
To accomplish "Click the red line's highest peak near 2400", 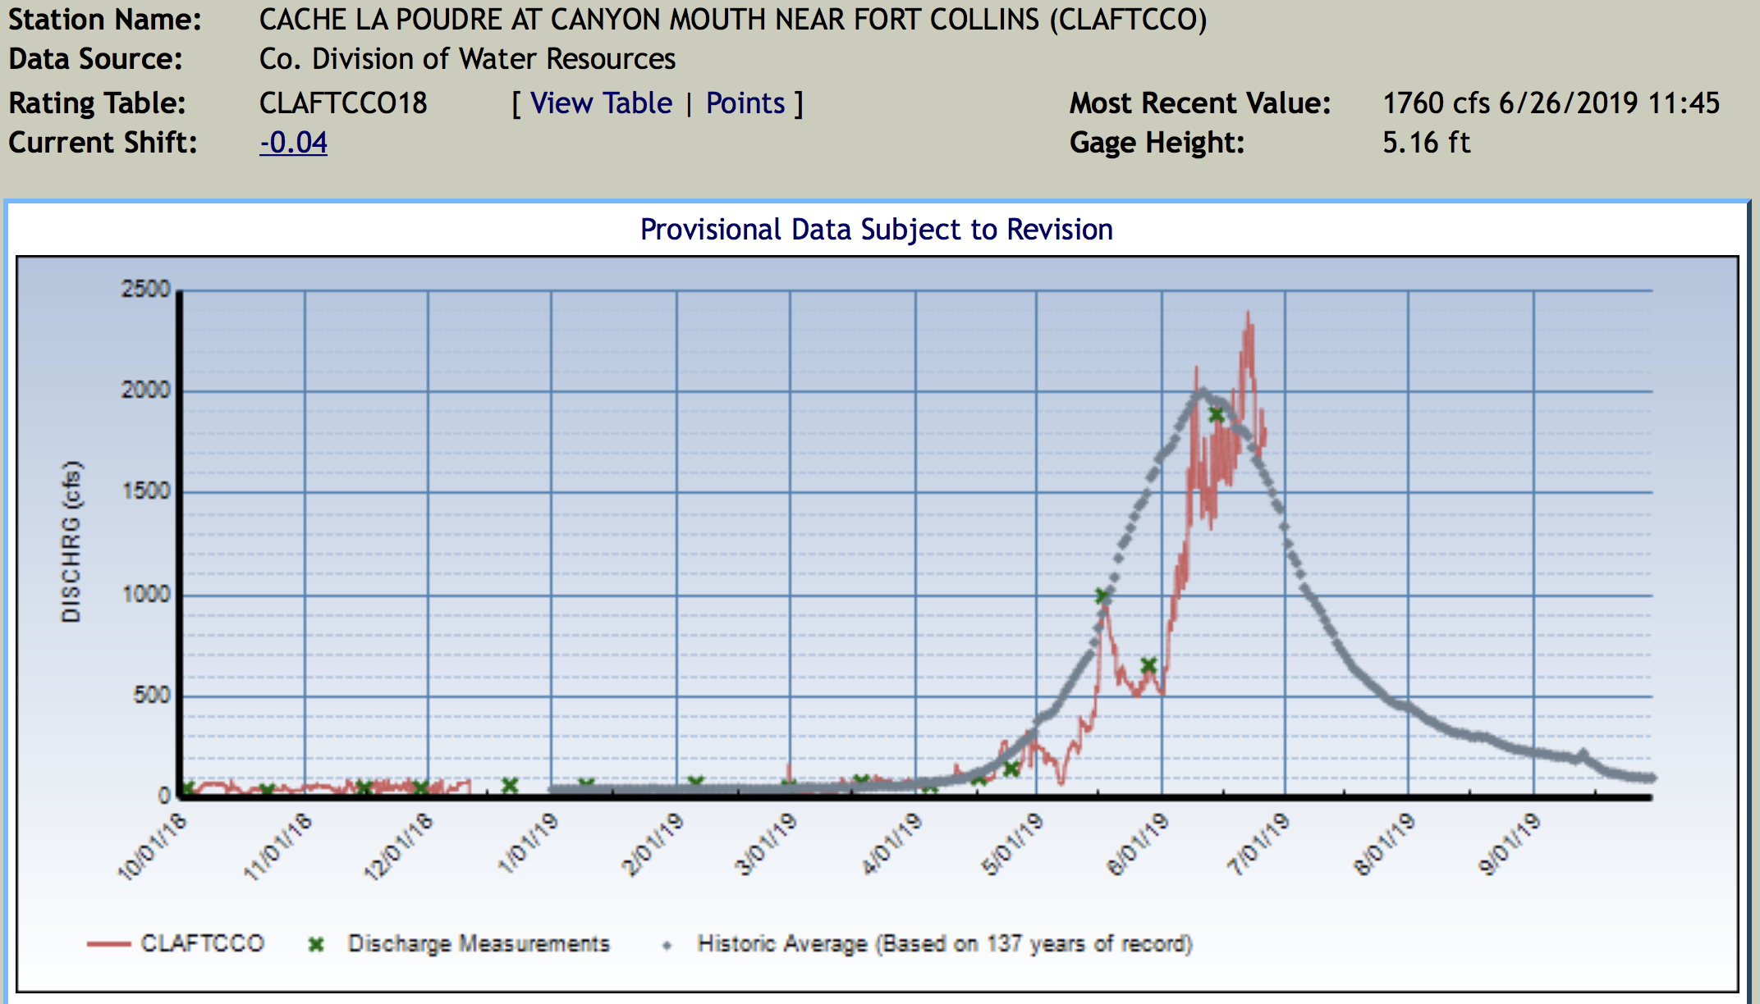I will pos(1248,314).
